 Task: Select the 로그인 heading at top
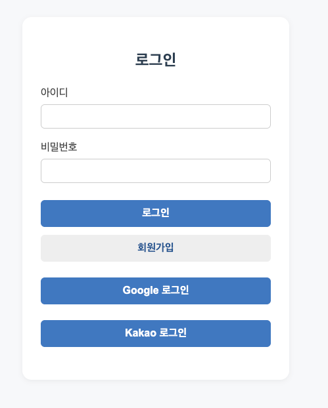156,59
